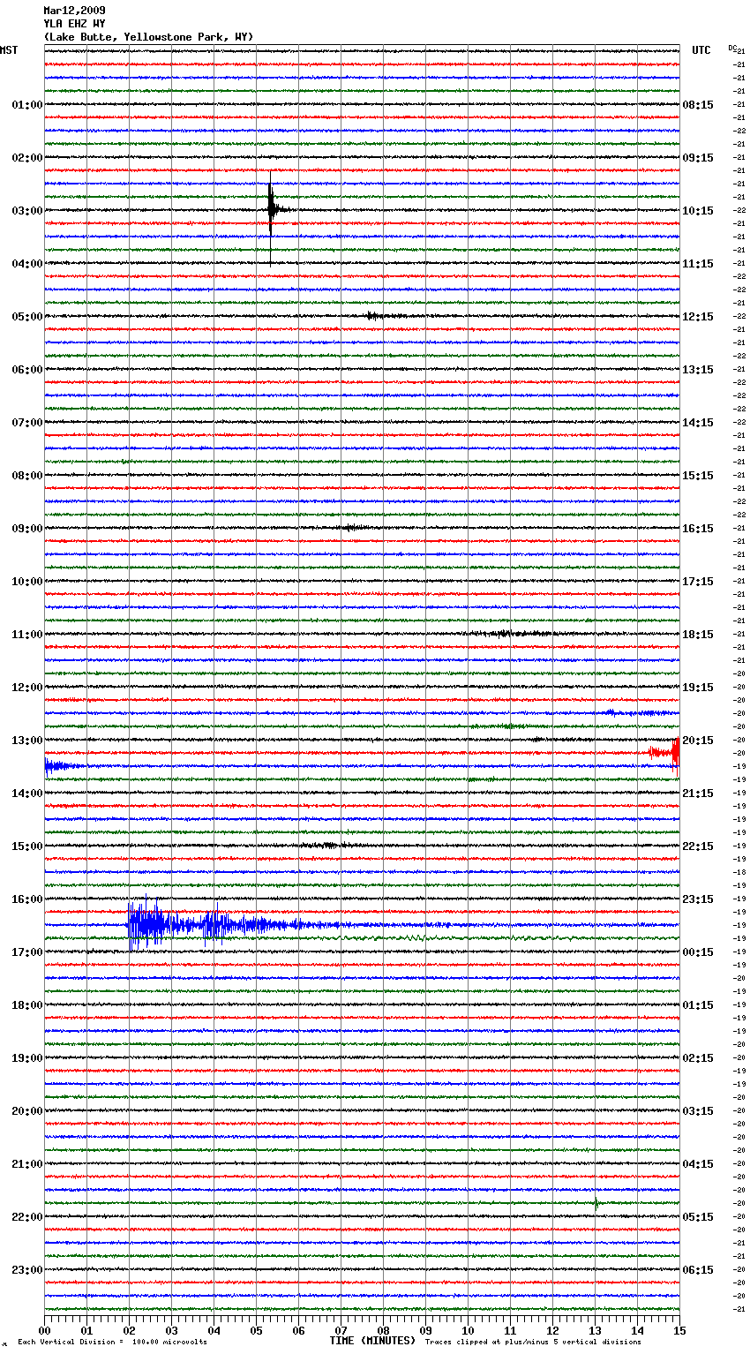The height and width of the screenshot is (1354, 750).
Task: Select the 06:00 MST time label
Action: pyautogui.click(x=26, y=370)
